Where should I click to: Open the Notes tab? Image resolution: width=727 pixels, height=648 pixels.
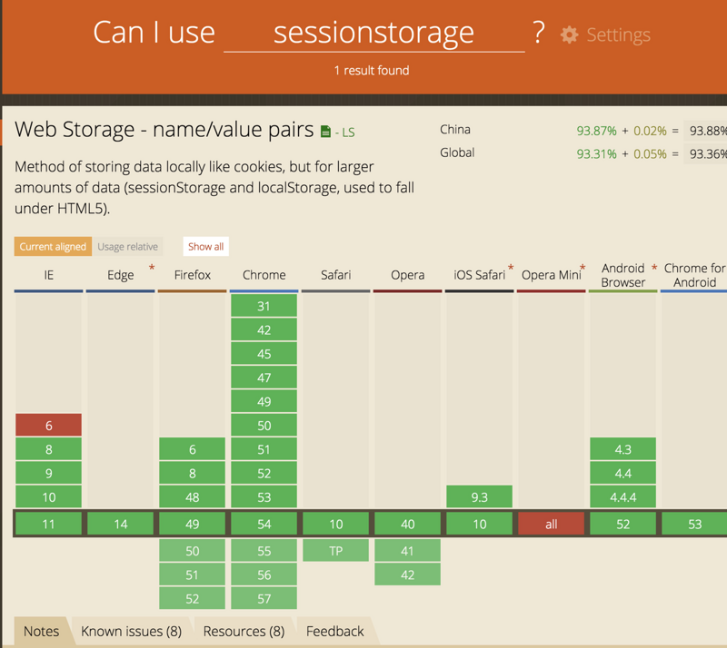(x=41, y=631)
